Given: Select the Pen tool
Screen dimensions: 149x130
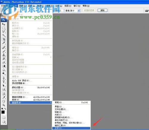Looking at the screenshot, I should tap(4, 78).
